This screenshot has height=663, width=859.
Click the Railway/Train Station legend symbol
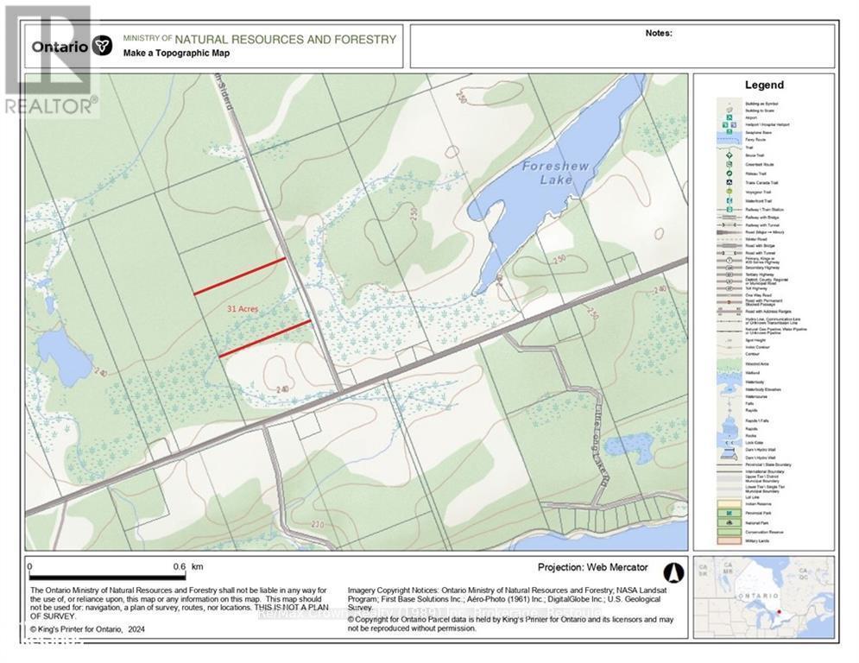[730, 208]
